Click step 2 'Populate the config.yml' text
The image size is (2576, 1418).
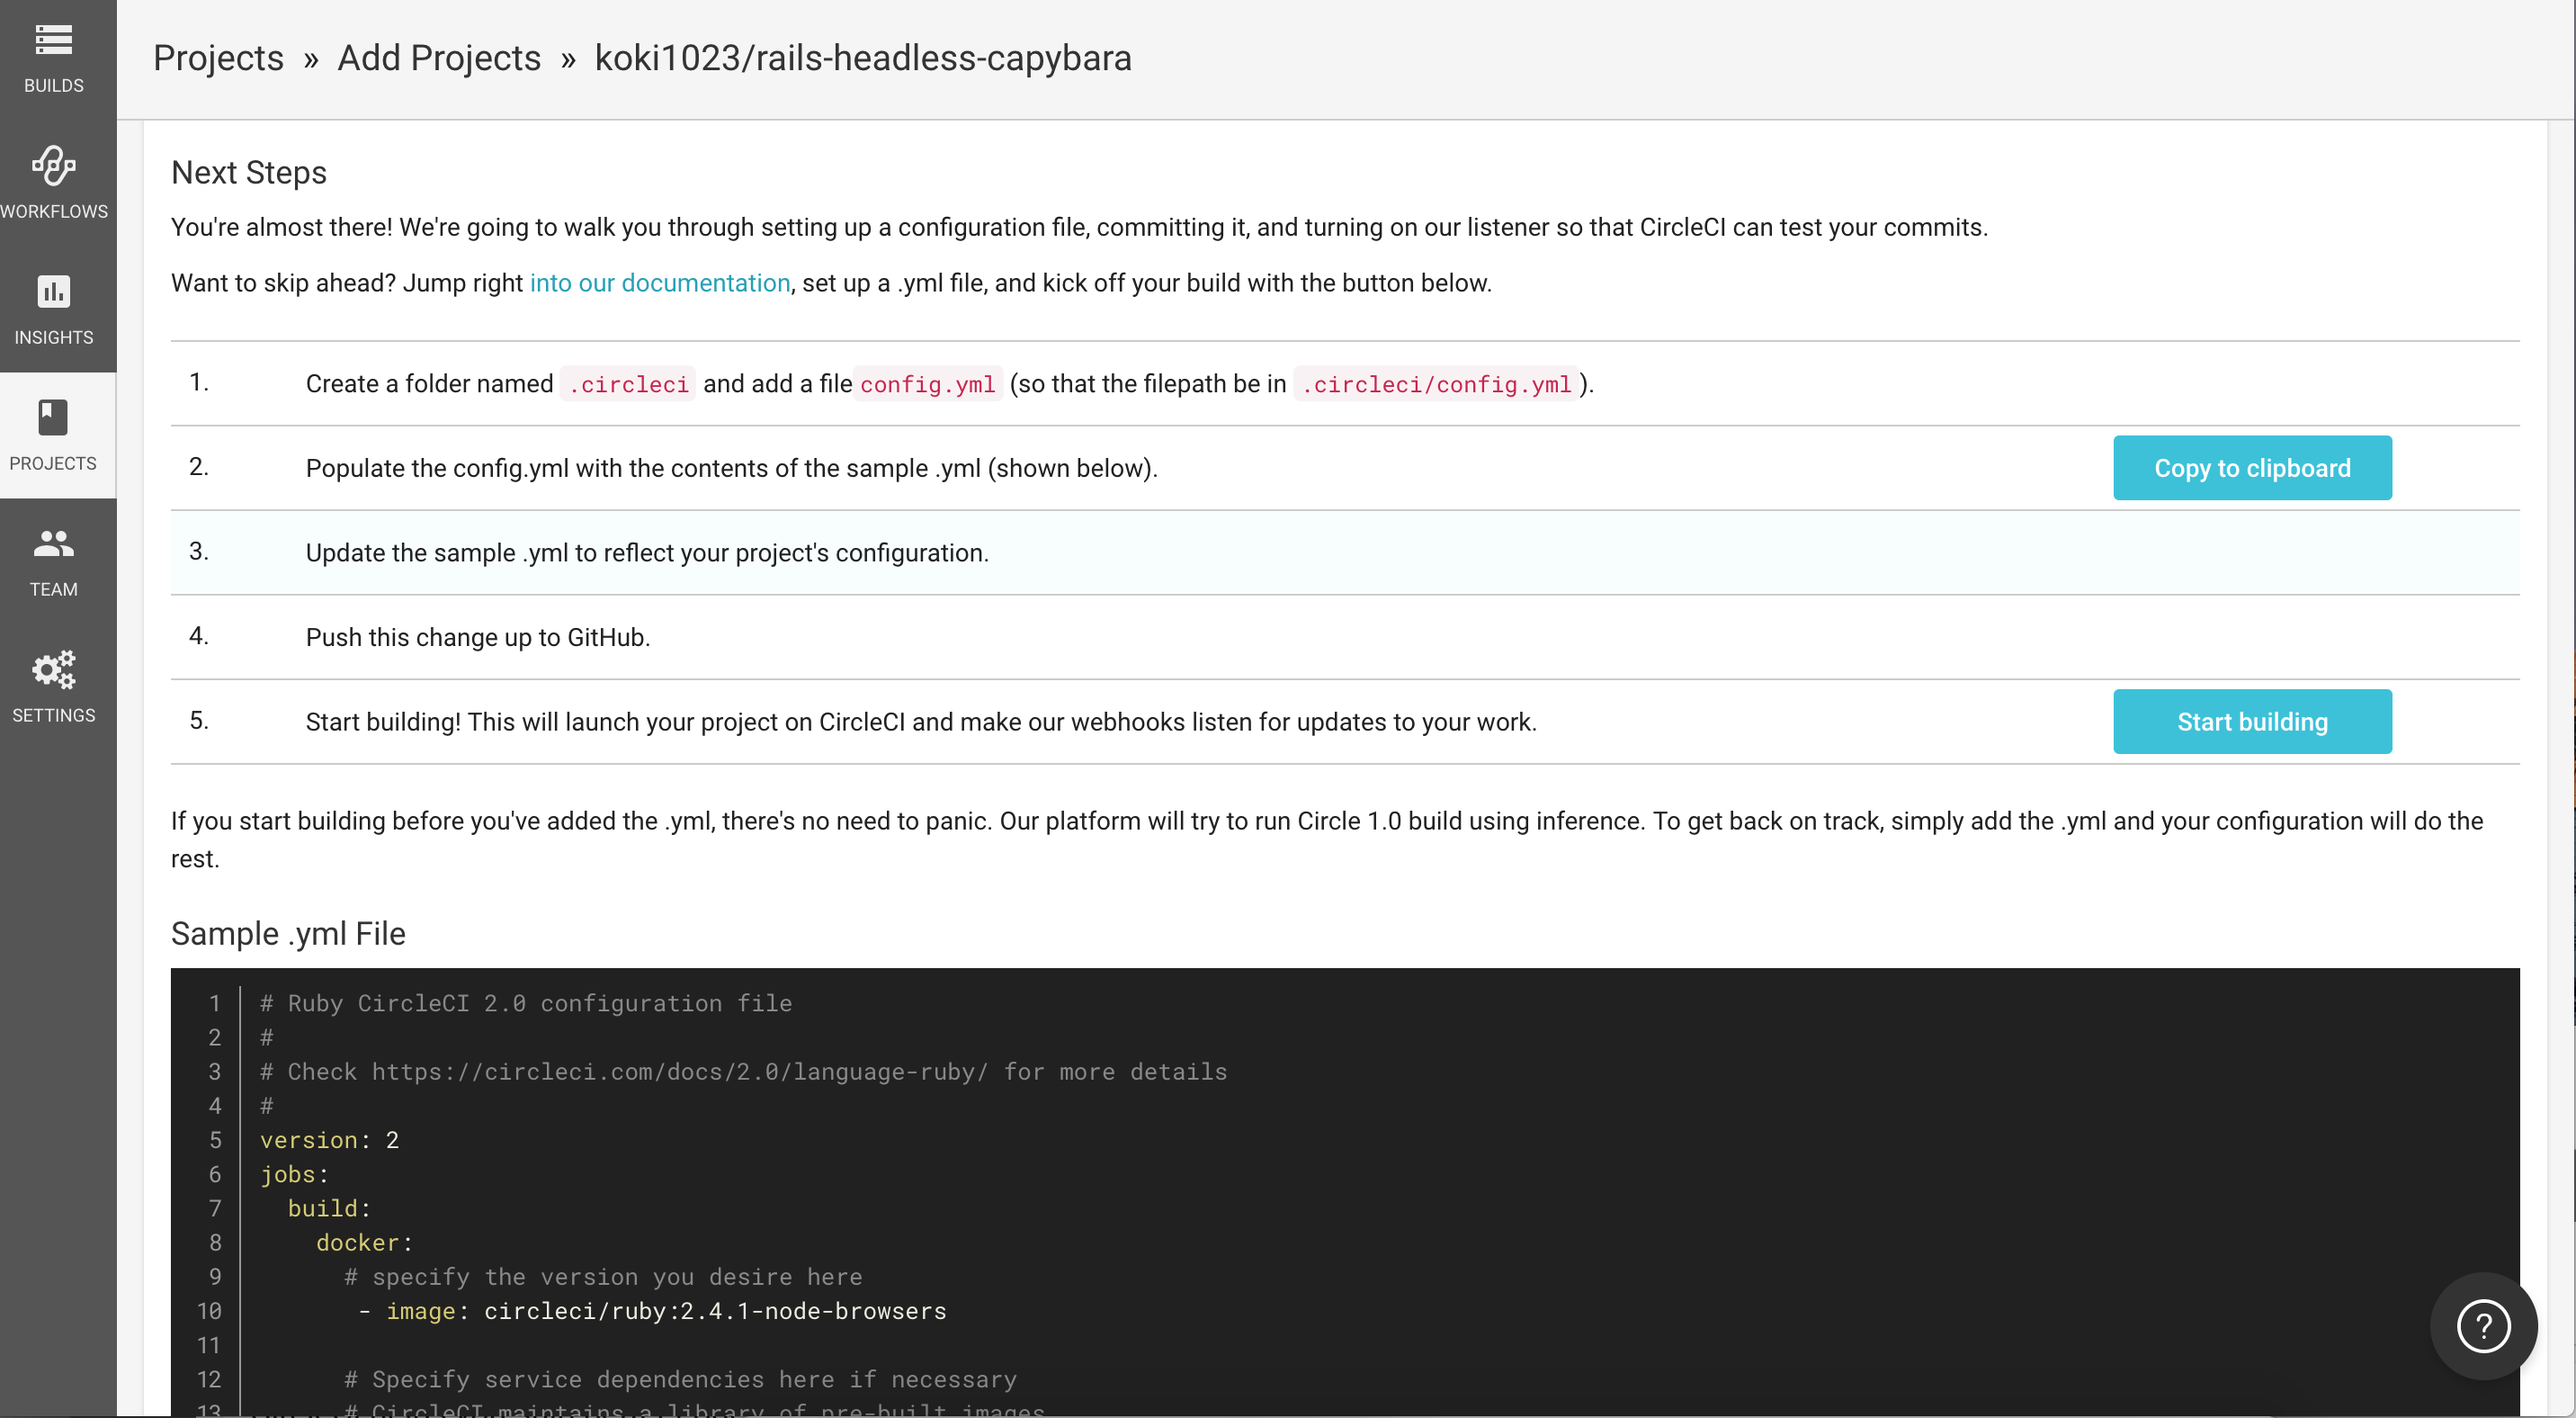coord(731,468)
